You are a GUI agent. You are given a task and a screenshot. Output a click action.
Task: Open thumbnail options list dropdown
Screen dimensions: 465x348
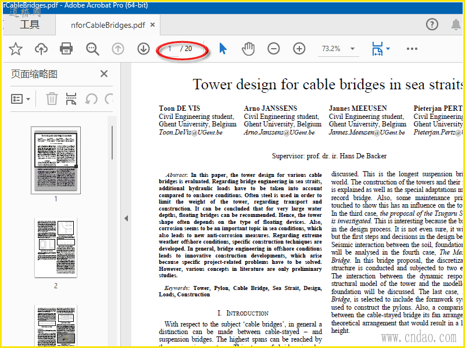click(21, 99)
